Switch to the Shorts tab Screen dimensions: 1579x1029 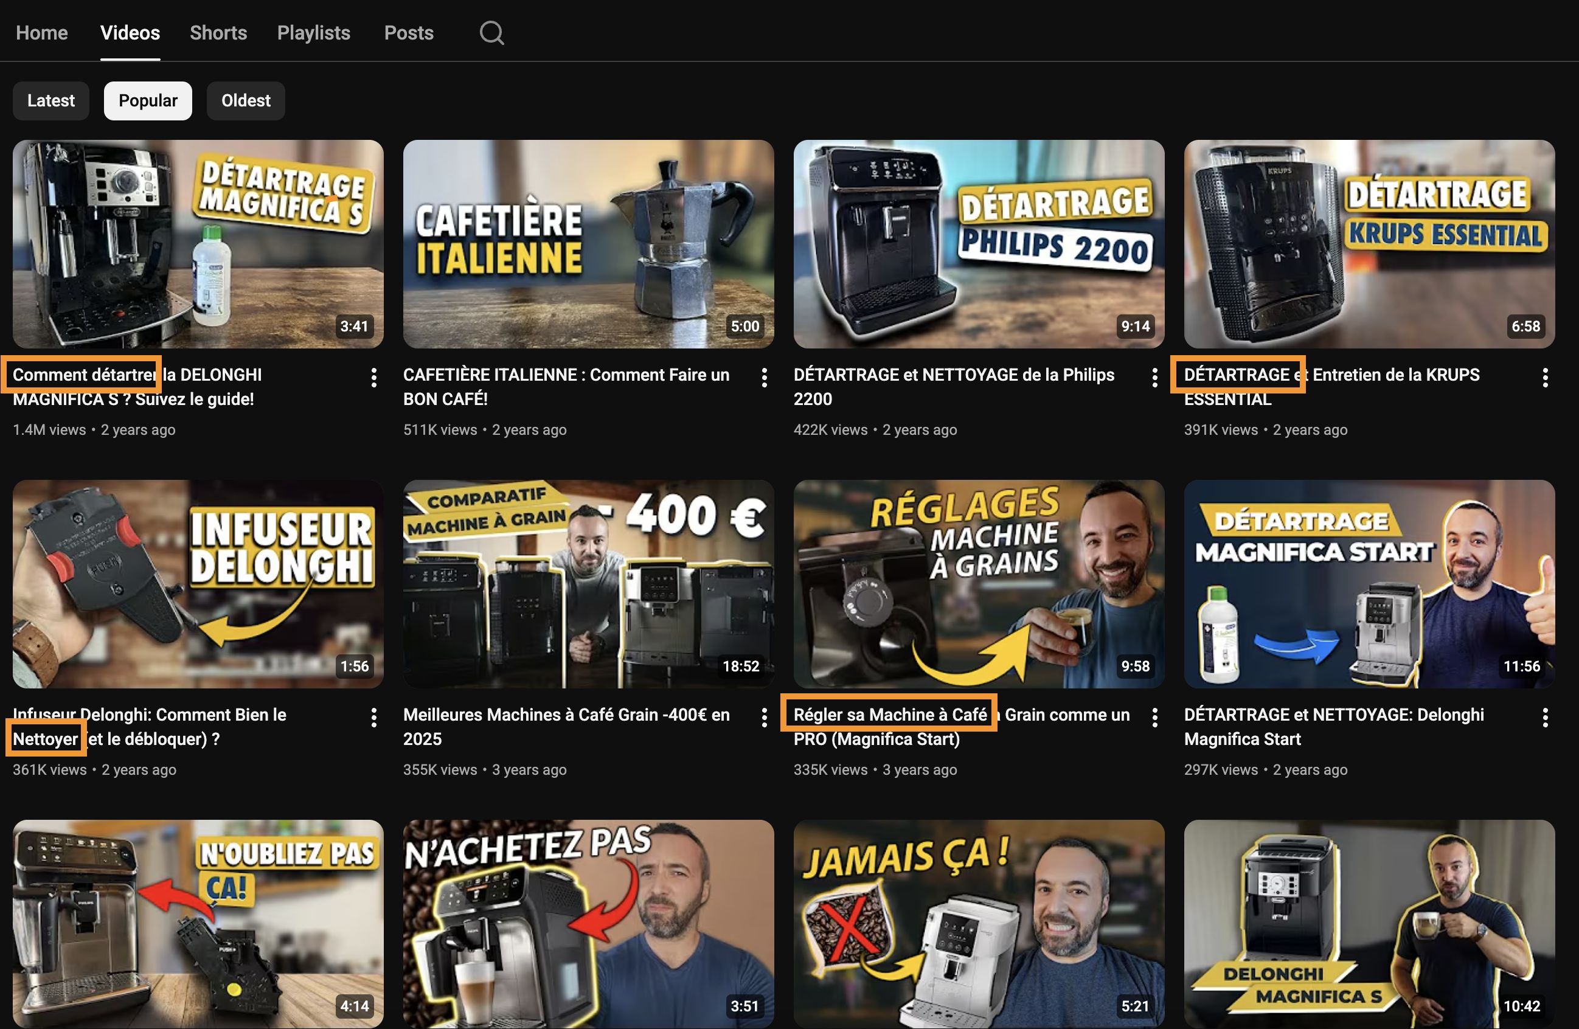[x=218, y=32]
